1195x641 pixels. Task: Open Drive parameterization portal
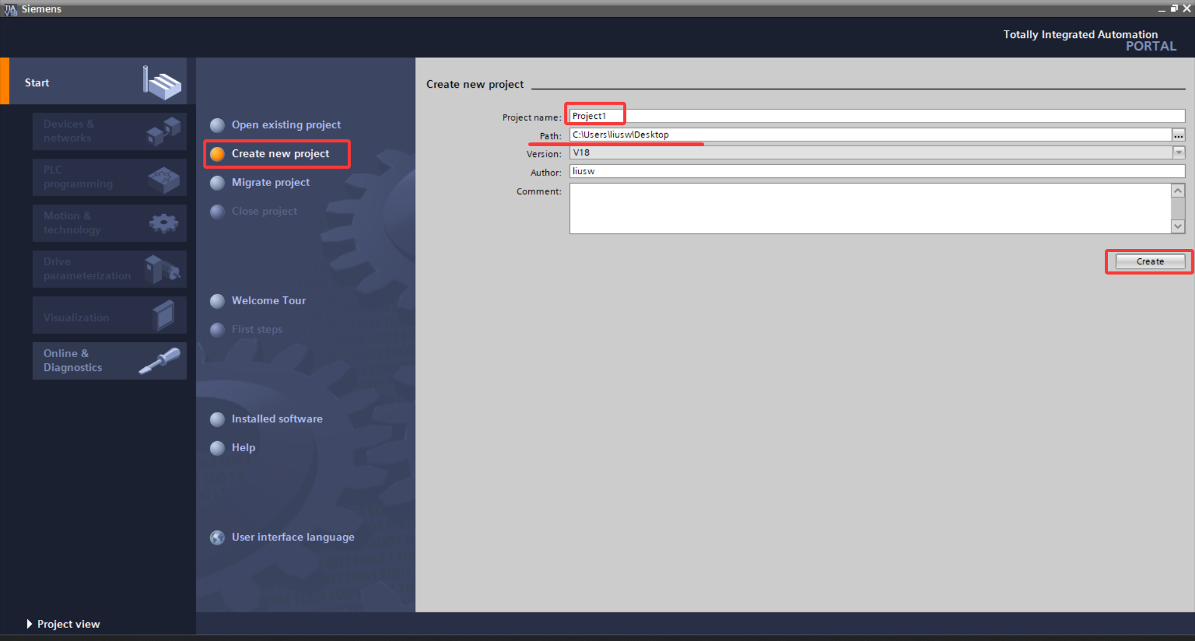(110, 269)
